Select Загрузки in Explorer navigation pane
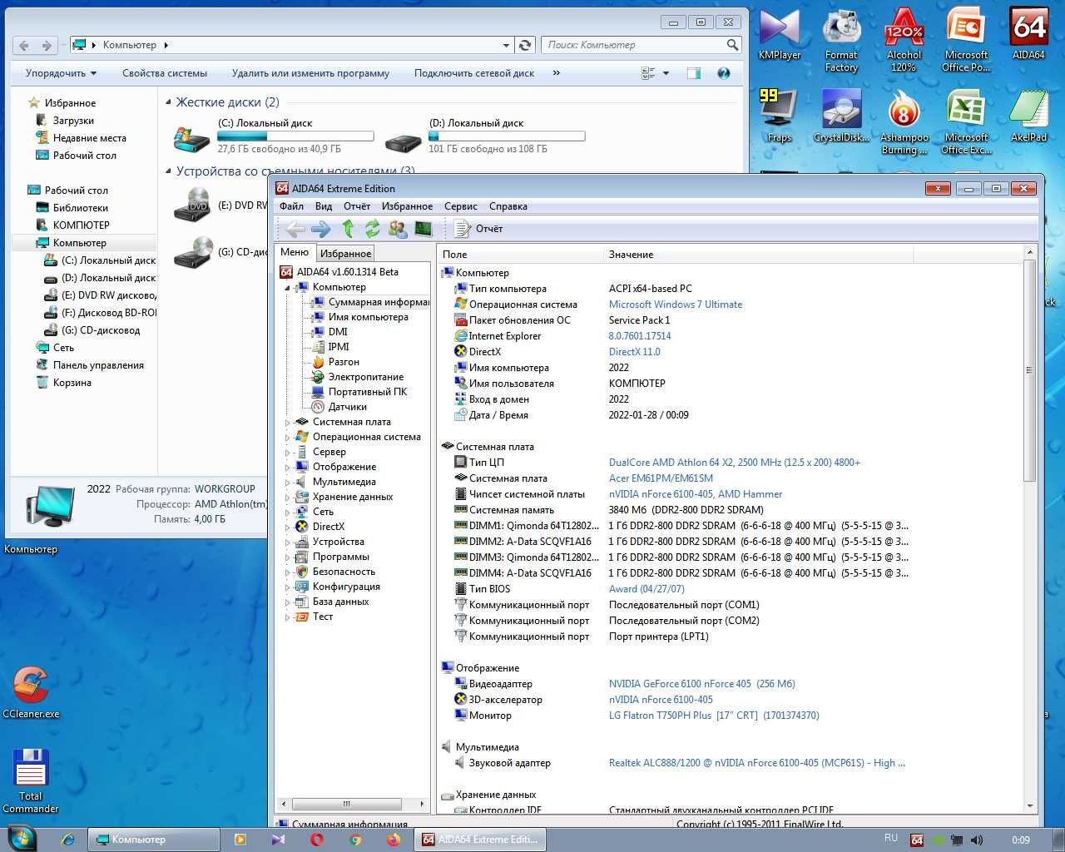This screenshot has height=852, width=1065. [65, 121]
